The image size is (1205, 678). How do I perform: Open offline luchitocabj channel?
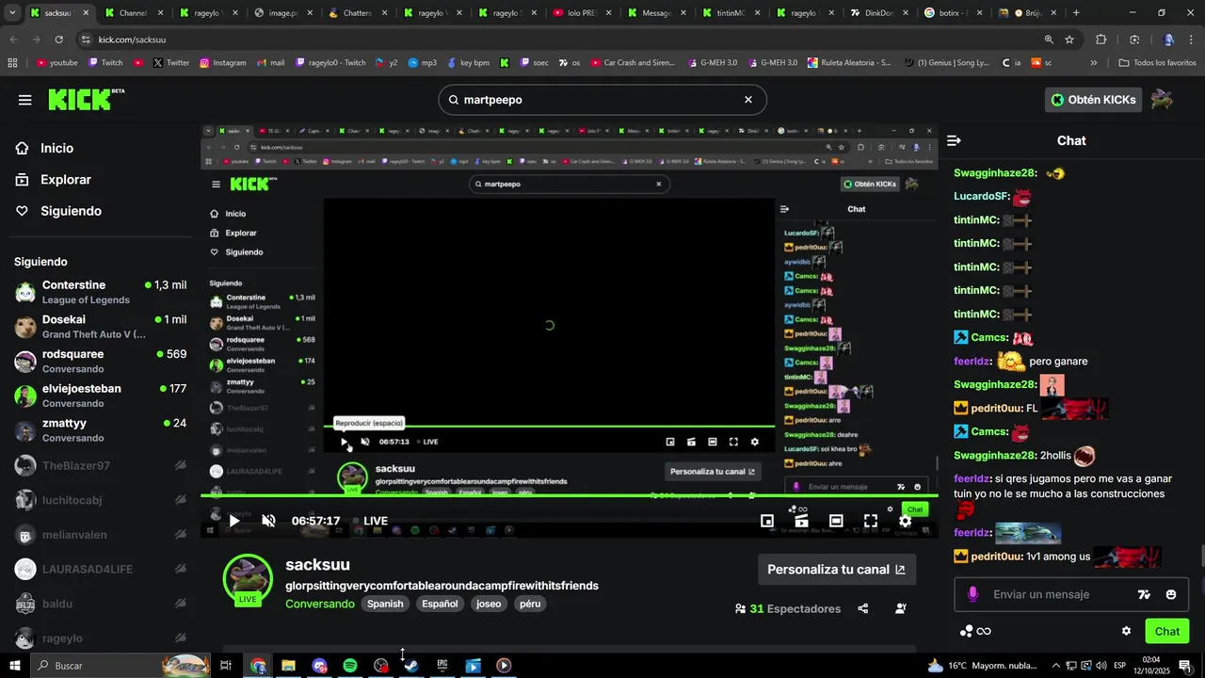click(x=101, y=500)
